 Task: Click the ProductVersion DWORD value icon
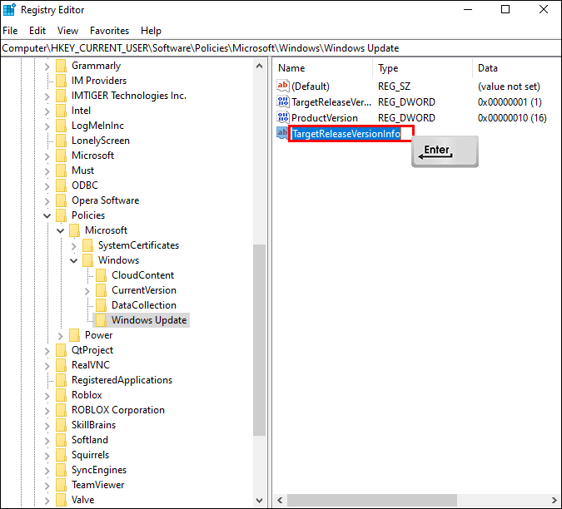tap(283, 117)
